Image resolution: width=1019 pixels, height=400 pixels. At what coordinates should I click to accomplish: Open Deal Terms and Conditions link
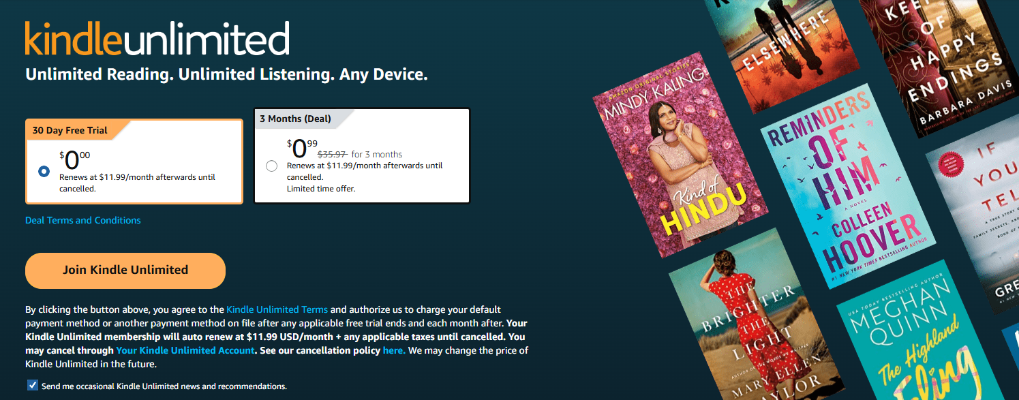(83, 220)
